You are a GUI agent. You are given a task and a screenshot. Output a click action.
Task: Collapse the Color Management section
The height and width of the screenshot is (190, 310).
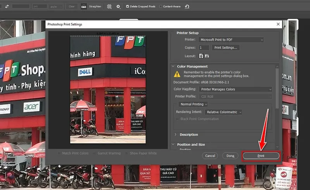[x=173, y=66]
